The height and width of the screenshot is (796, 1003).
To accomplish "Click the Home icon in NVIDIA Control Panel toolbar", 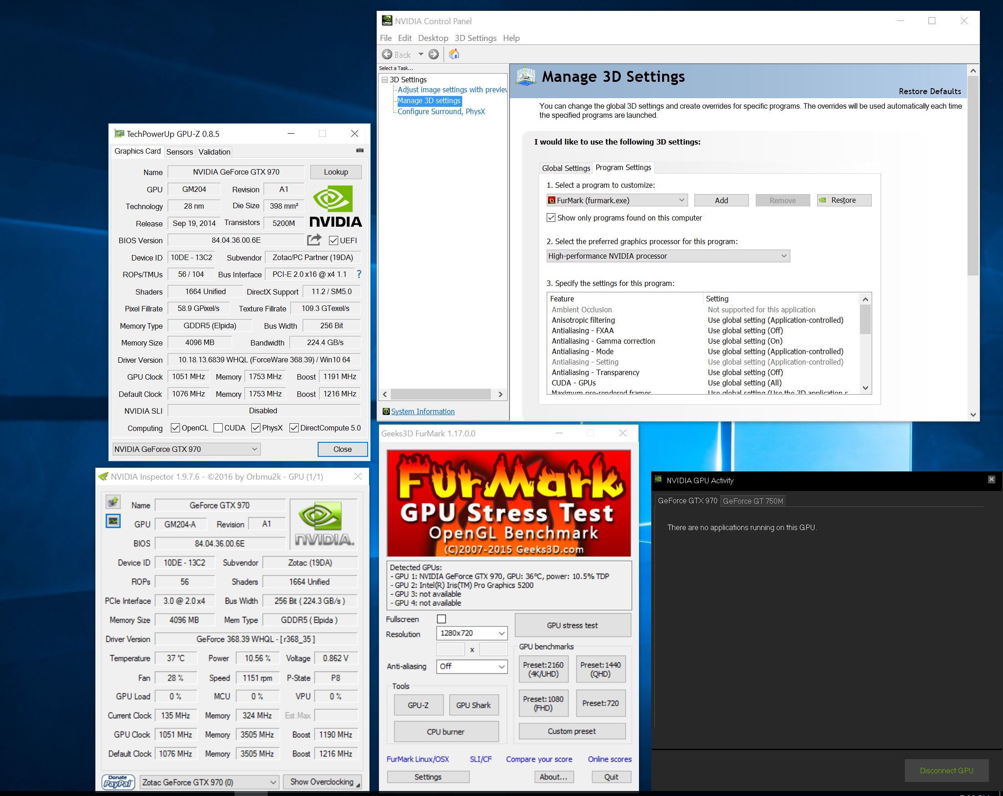I will 454,55.
